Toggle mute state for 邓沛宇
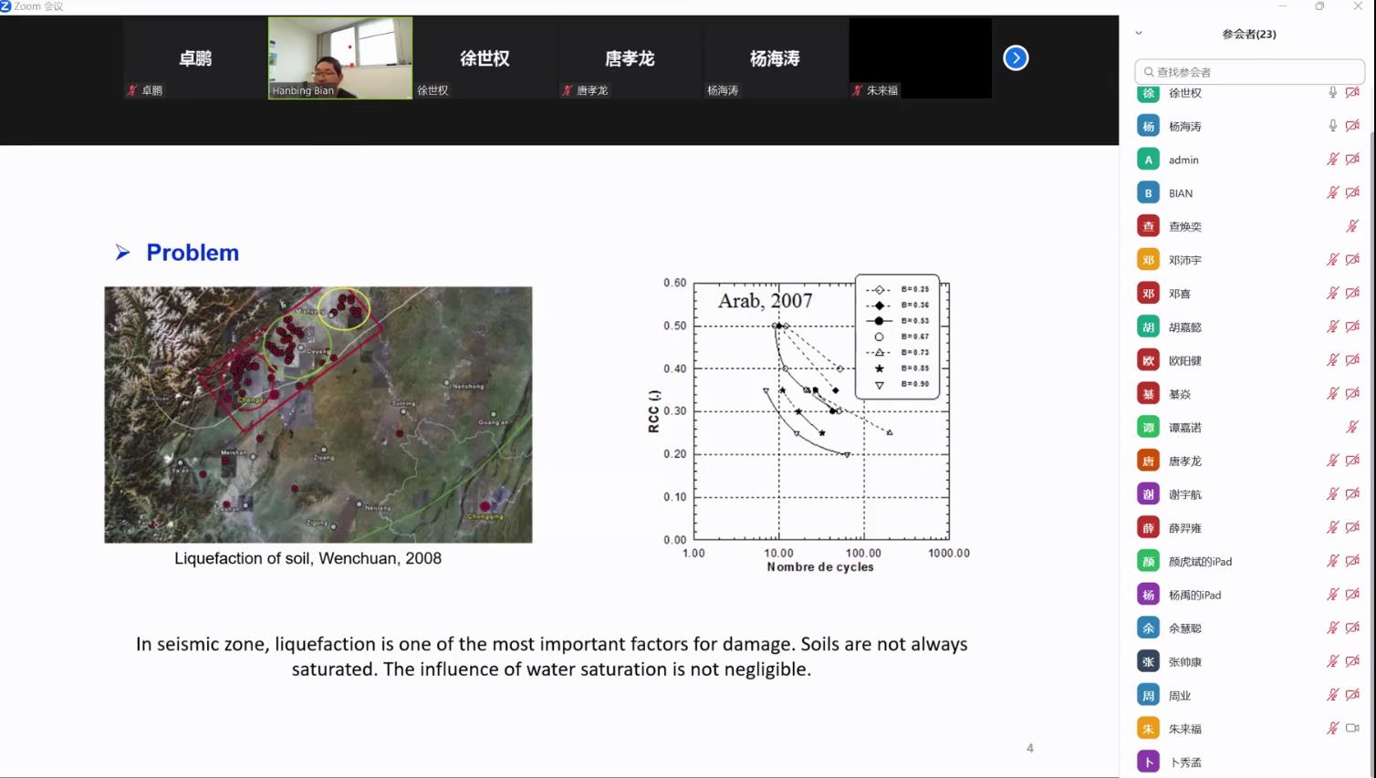 [1332, 260]
